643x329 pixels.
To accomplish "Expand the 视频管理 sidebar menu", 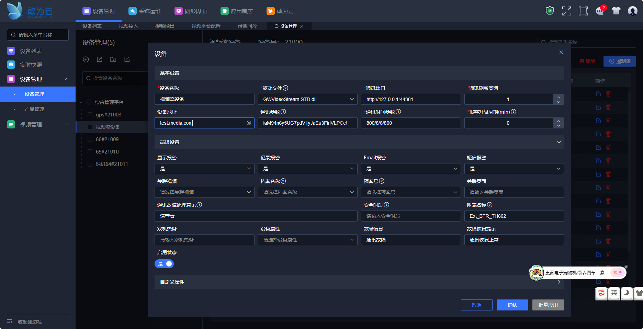I will (38, 124).
